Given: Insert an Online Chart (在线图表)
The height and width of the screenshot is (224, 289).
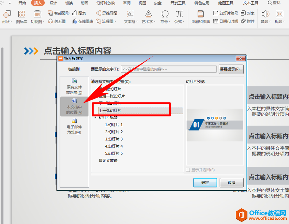Looking at the screenshot, I should point(83,22).
